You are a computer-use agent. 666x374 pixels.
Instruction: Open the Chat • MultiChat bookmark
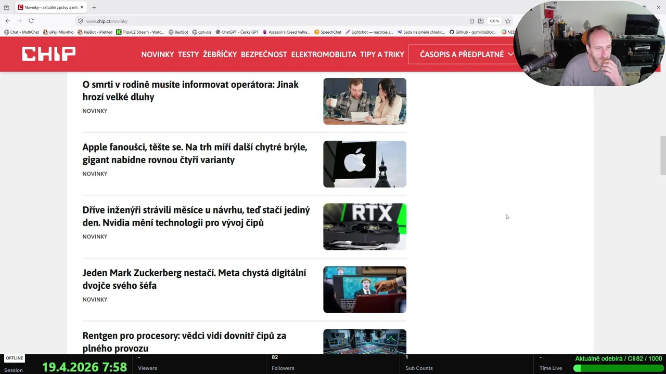point(21,32)
